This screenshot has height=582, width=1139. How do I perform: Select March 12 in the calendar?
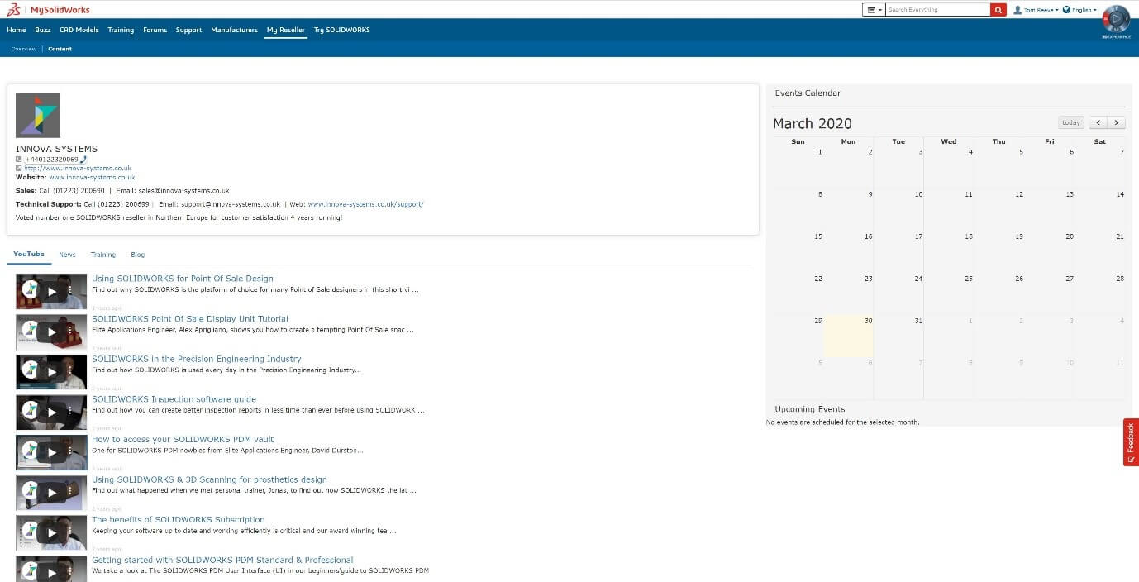pyautogui.click(x=999, y=208)
